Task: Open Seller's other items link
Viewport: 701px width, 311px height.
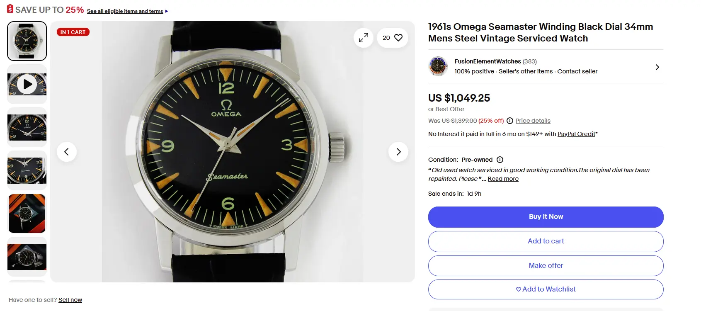Action: tap(526, 71)
